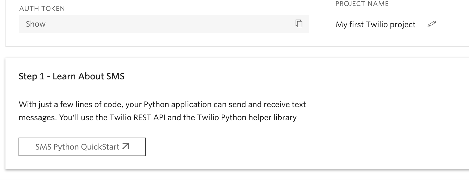Click the 'send and receive text' phrase
469x180 pixels.
267,104
